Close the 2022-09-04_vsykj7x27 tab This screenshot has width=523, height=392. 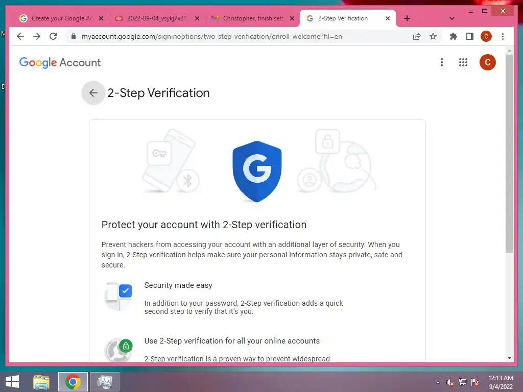[x=197, y=19]
